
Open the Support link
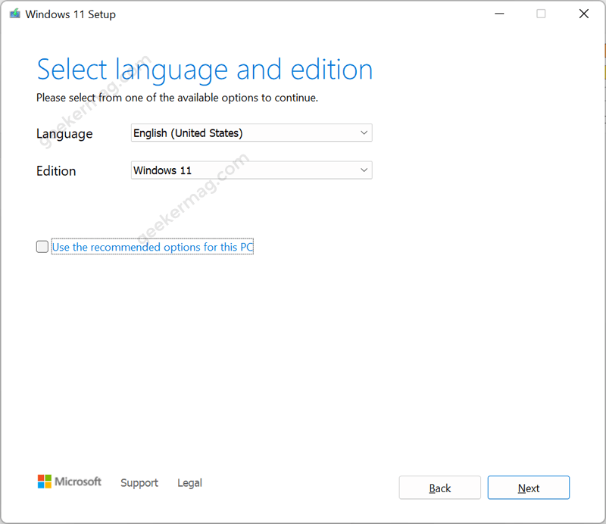(139, 482)
